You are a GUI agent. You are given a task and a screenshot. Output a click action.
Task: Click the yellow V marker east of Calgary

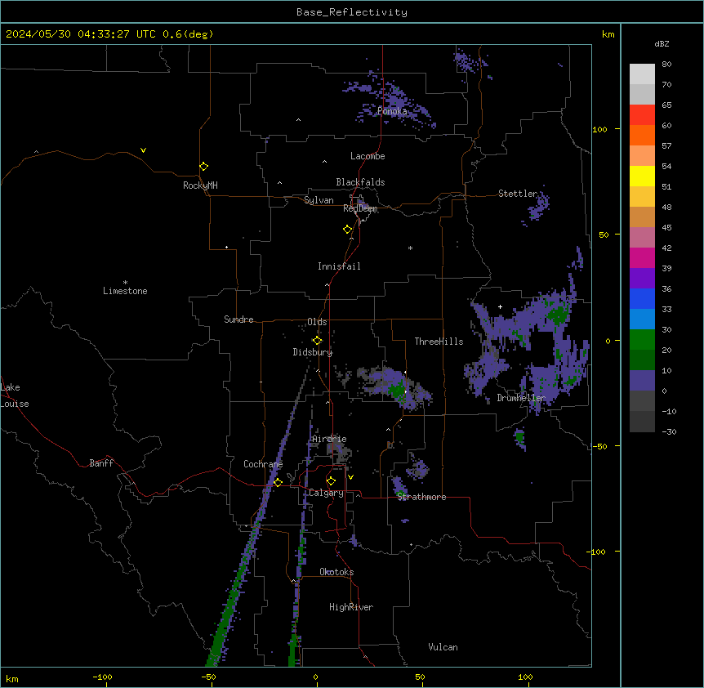point(350,477)
